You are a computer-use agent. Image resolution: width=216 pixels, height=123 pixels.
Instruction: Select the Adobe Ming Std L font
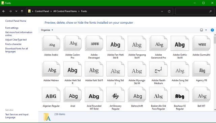pyautogui.click(x=115, y=69)
